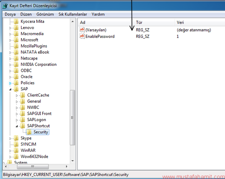Screen dimensions: 225x179
Task: Collapse the SAPShortcut key
Action: click(17, 126)
